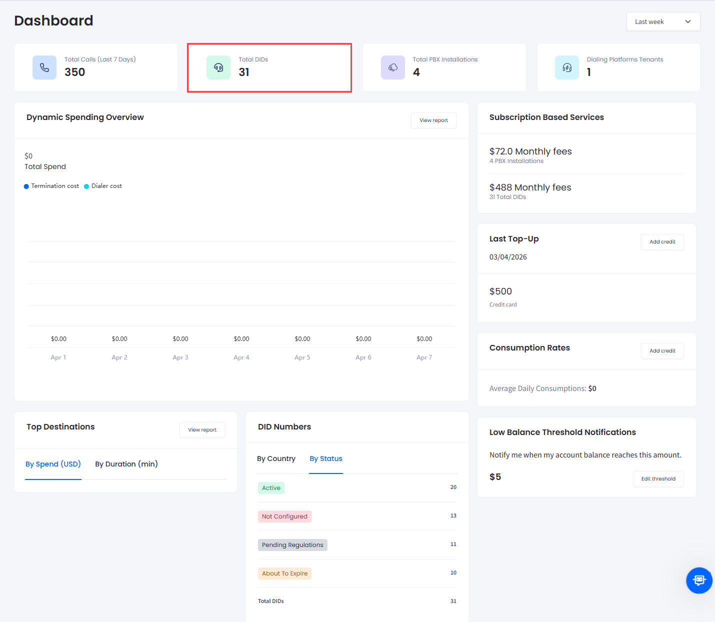Click the Dialing Platforms Tenants value 1
This screenshot has width=715, height=622.
[x=589, y=72]
